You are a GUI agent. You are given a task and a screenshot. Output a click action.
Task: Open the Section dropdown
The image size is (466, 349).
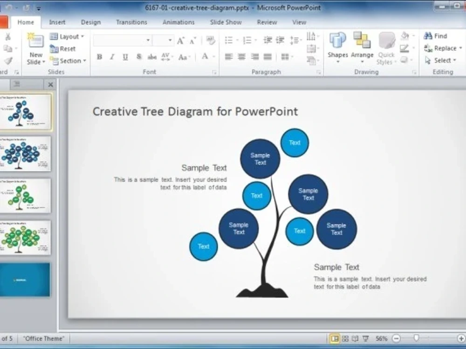[x=68, y=60]
